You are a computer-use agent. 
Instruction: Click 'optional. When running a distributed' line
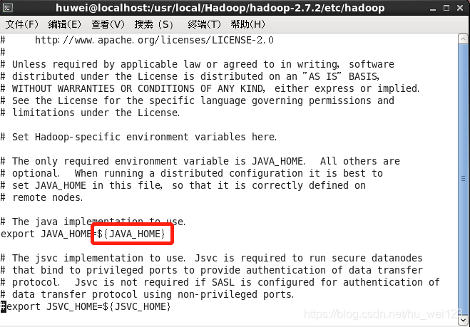click(x=192, y=173)
